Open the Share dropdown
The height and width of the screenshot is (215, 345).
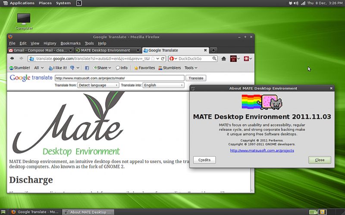pos(102,68)
